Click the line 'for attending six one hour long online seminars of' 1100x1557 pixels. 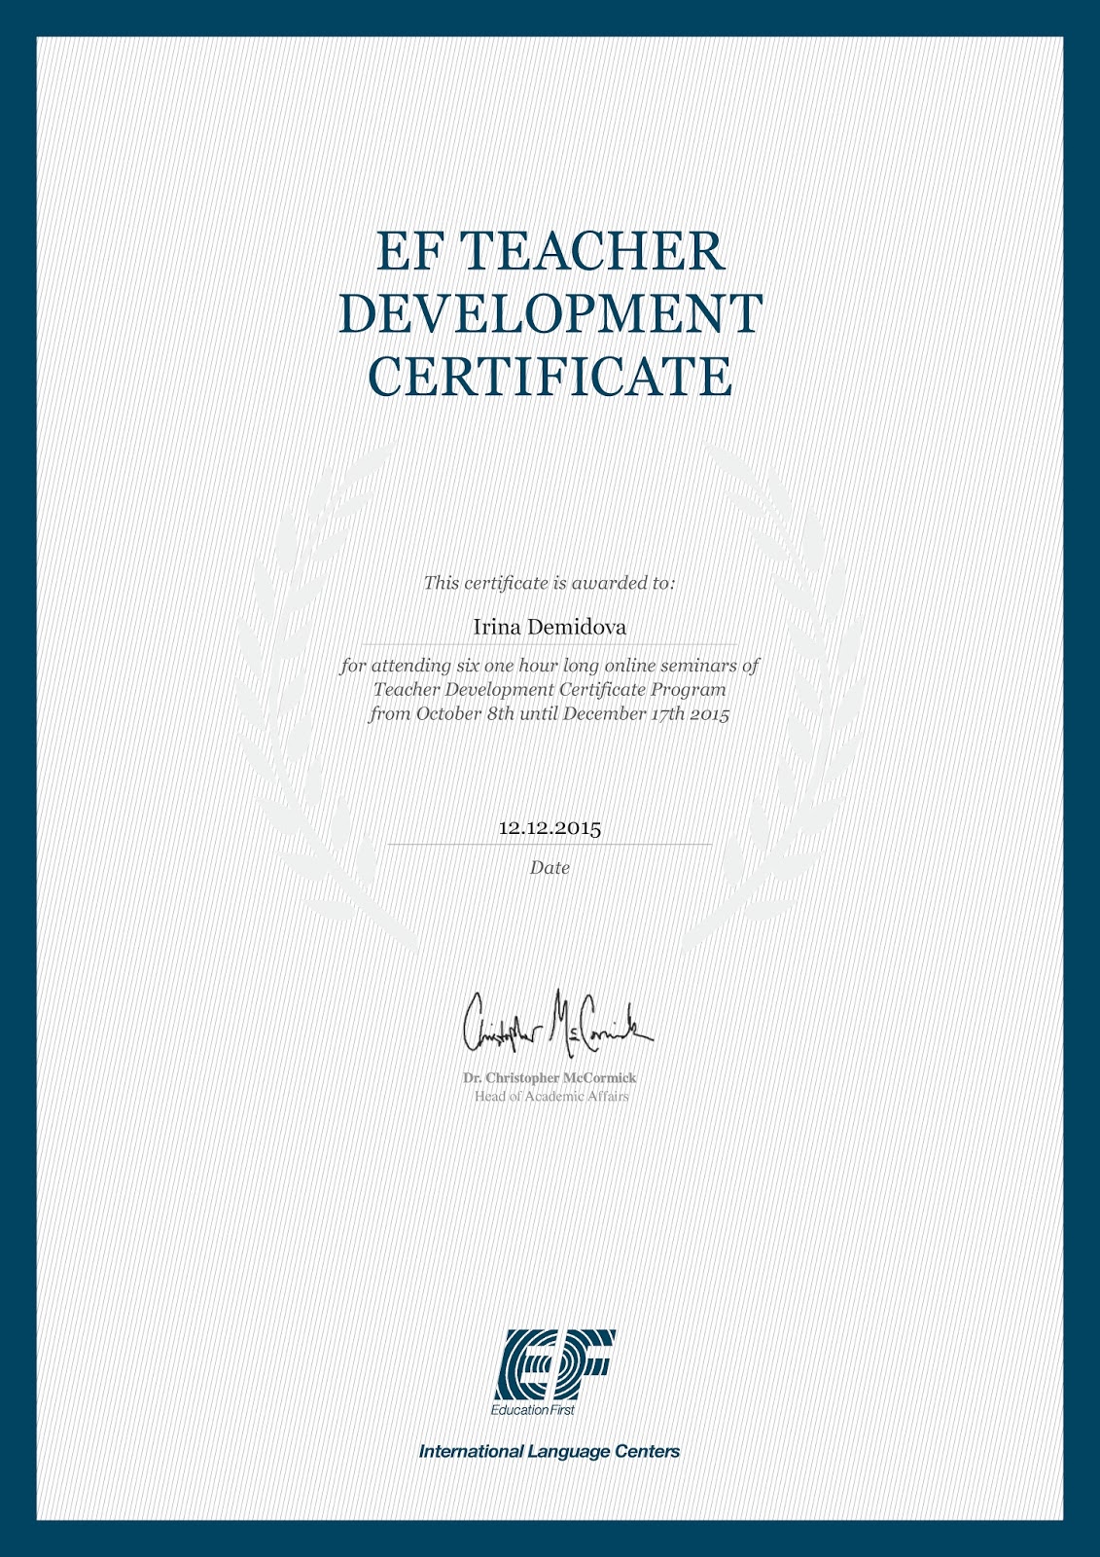pyautogui.click(x=550, y=666)
